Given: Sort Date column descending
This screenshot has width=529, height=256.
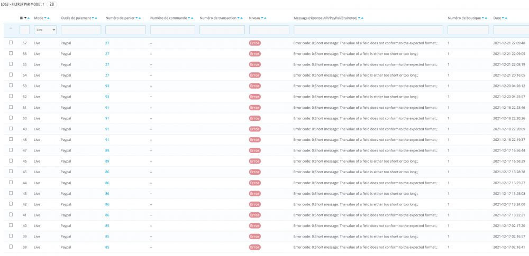Looking at the screenshot, I should pyautogui.click(x=503, y=18).
